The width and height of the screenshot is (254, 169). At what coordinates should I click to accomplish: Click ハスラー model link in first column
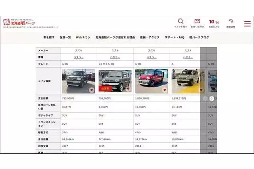click(x=78, y=57)
